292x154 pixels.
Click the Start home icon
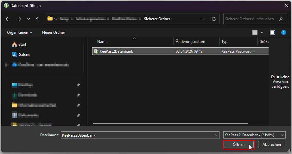point(14,45)
